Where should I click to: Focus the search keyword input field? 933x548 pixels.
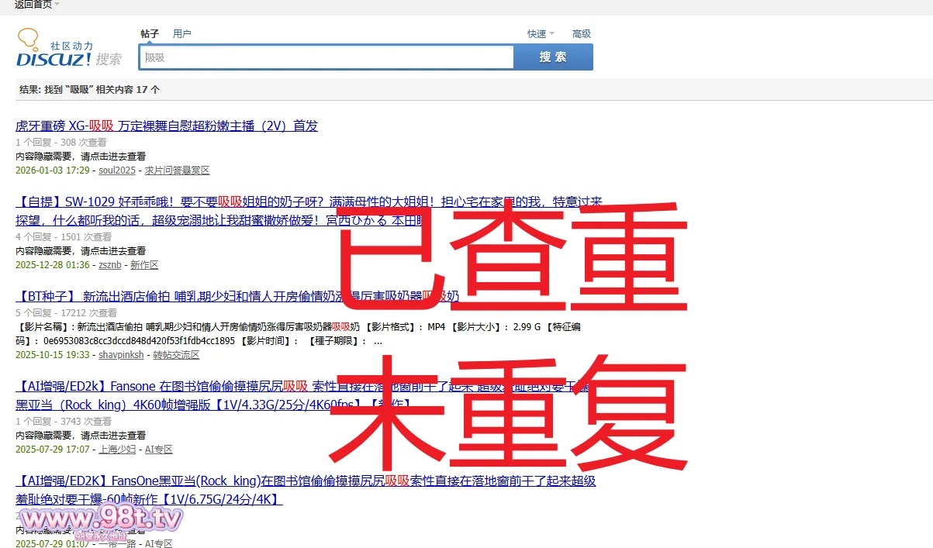(326, 57)
